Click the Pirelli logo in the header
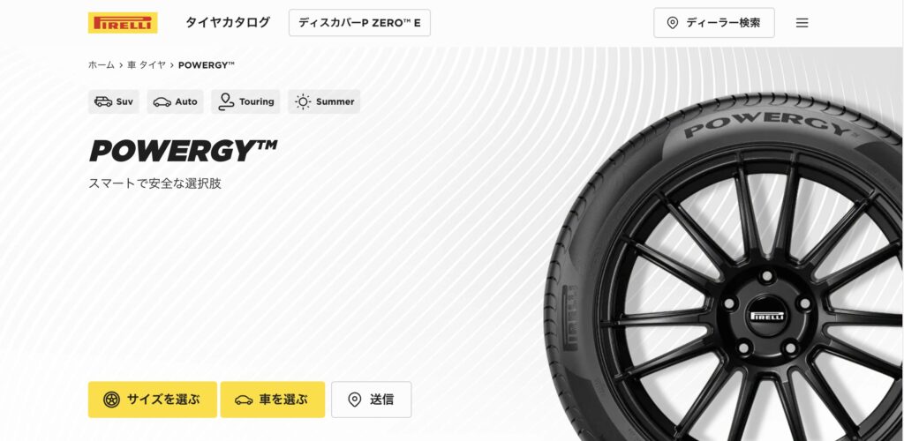This screenshot has width=904, height=441. pyautogui.click(x=122, y=23)
